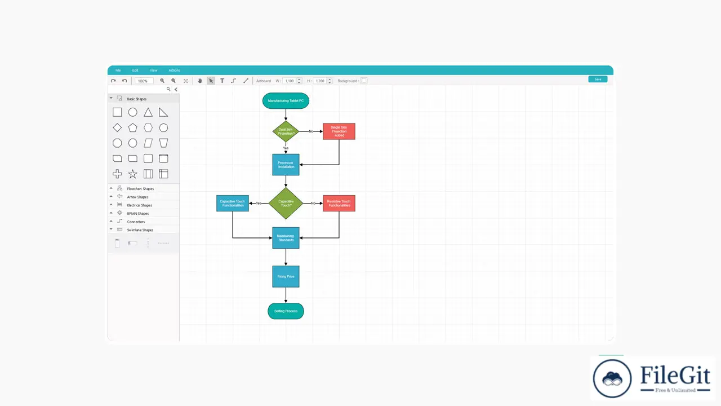Click the artboard height field

point(320,81)
